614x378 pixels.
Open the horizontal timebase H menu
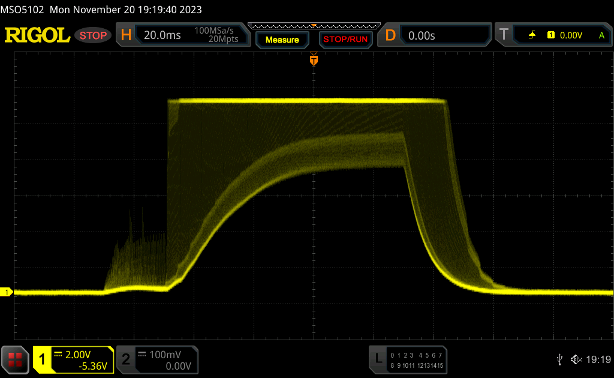[x=126, y=35]
